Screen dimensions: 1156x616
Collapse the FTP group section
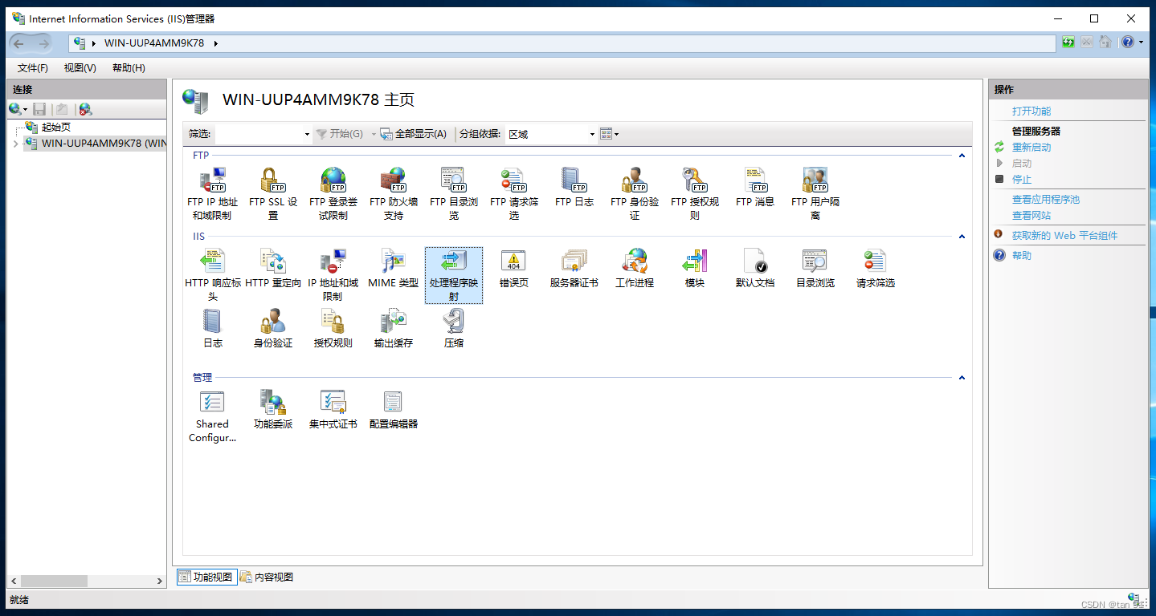click(962, 156)
